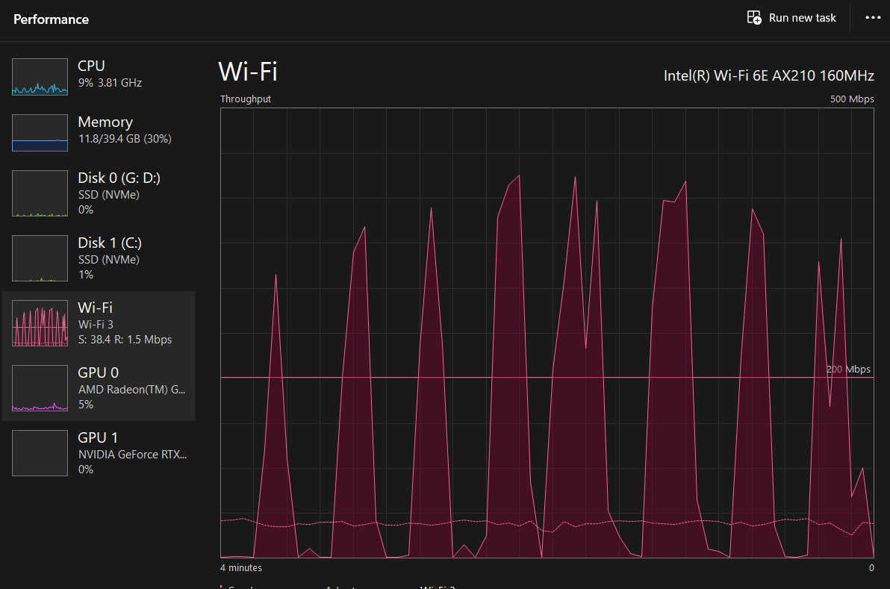Open the GPU 0 graph thumbnail

(x=40, y=388)
